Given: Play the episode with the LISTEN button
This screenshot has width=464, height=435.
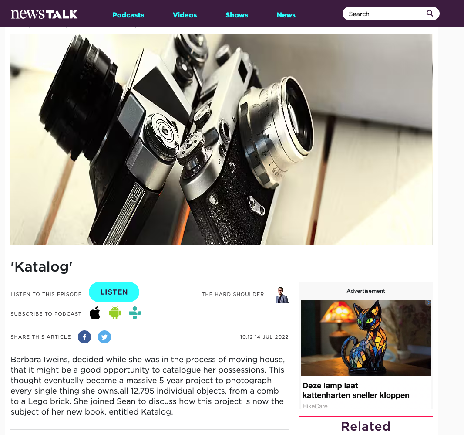Looking at the screenshot, I should (x=114, y=292).
